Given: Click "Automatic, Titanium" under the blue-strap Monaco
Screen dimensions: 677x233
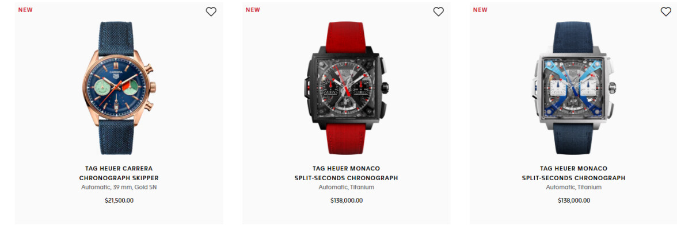Looking at the screenshot, I should [573, 187].
